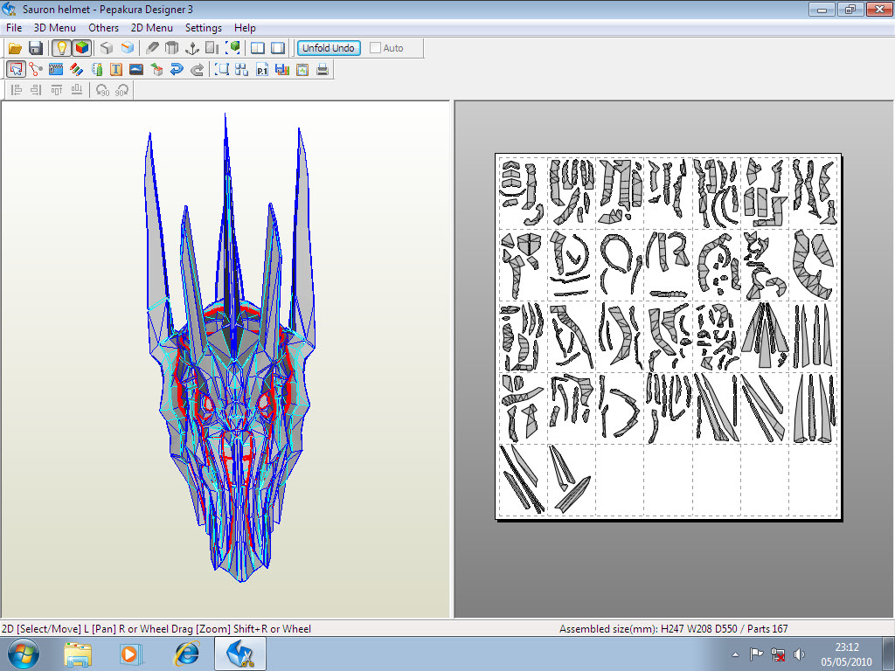Open a file with the folder icon
895x671 pixels.
(x=15, y=48)
